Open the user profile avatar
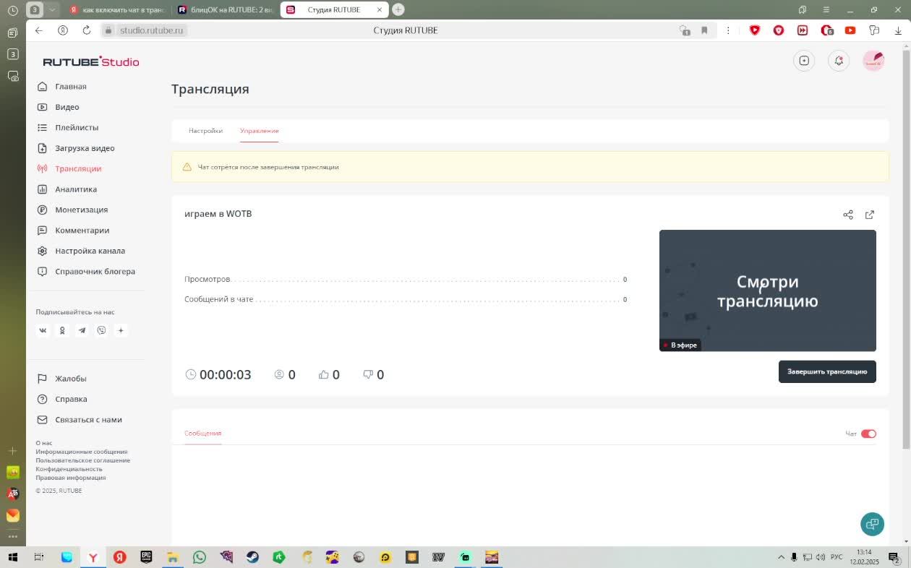911x568 pixels. [x=873, y=61]
